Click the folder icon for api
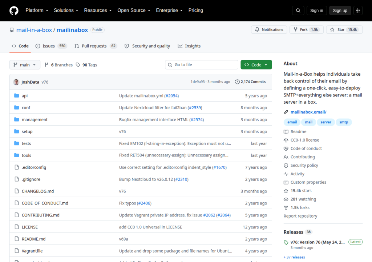 (17, 96)
